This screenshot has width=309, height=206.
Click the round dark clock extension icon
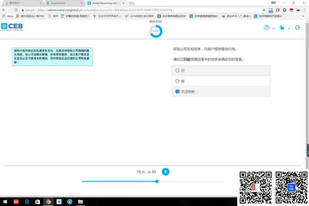tap(284, 10)
